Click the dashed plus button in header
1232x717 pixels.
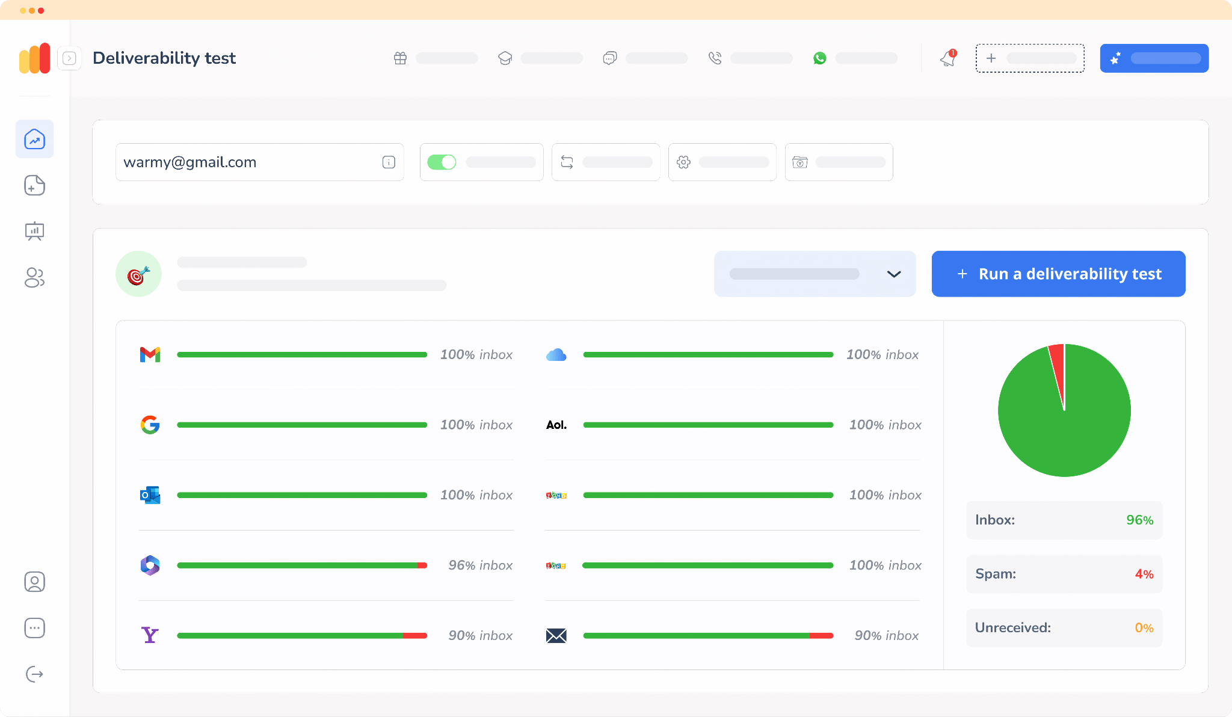click(x=1030, y=58)
